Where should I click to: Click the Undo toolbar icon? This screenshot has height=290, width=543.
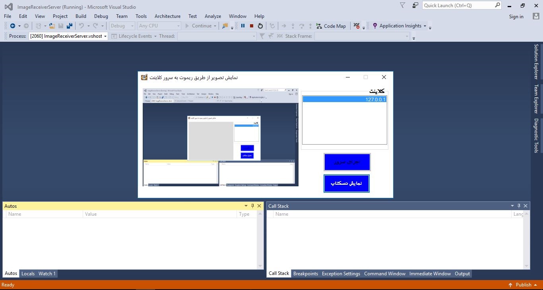click(81, 25)
